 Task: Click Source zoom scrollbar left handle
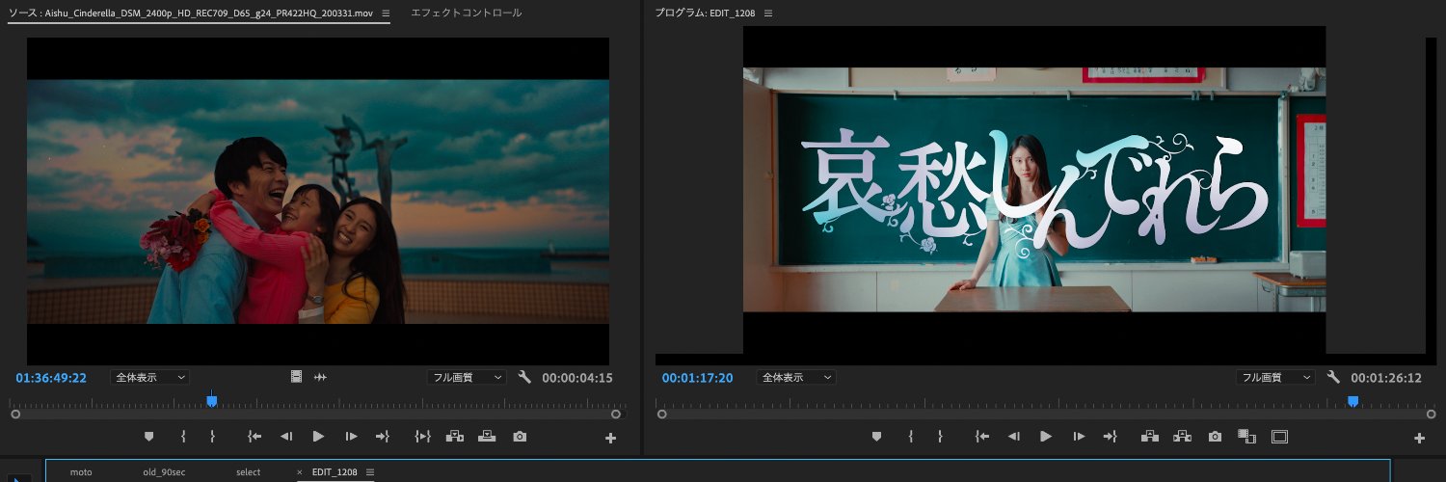point(15,414)
